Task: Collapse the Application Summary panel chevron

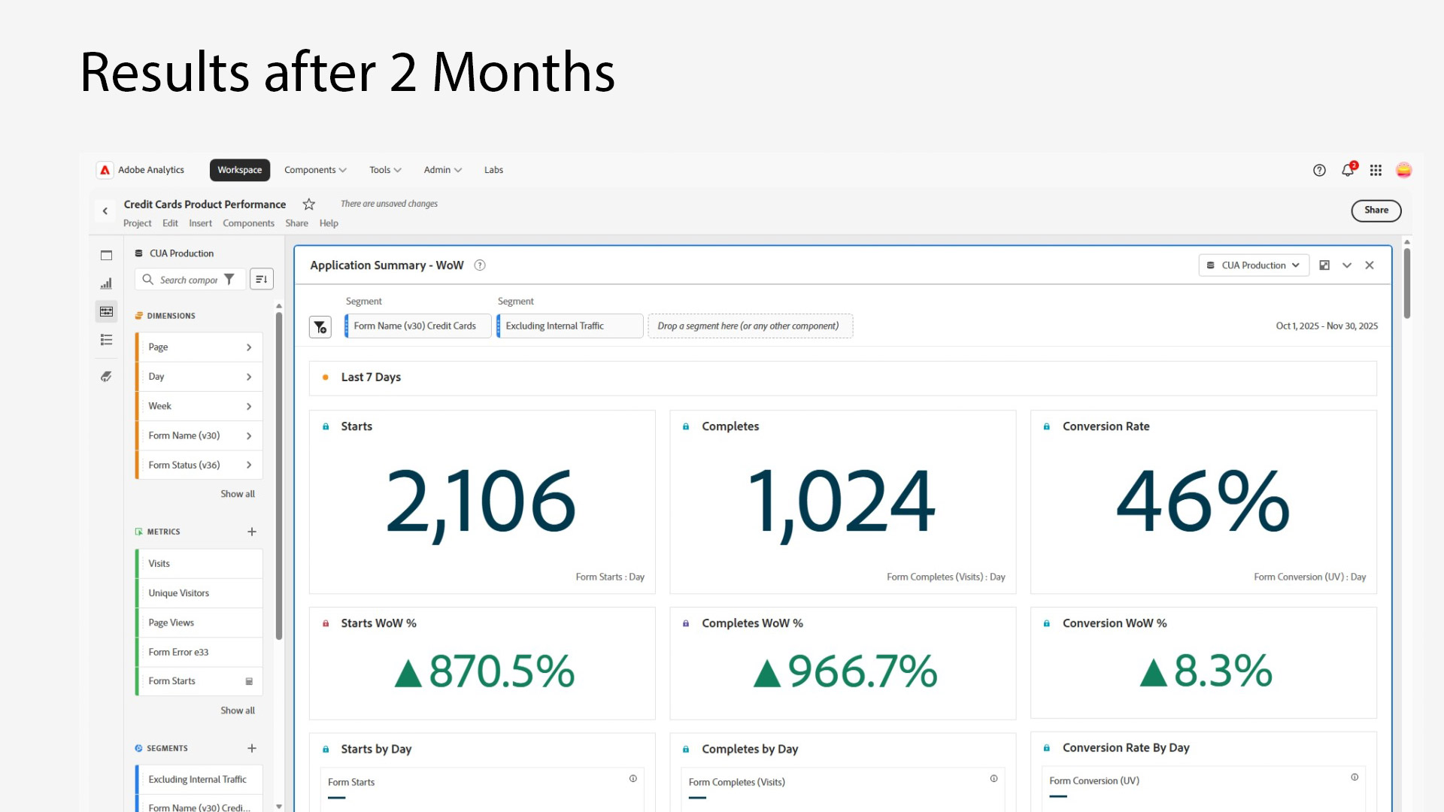Action: 1347,265
